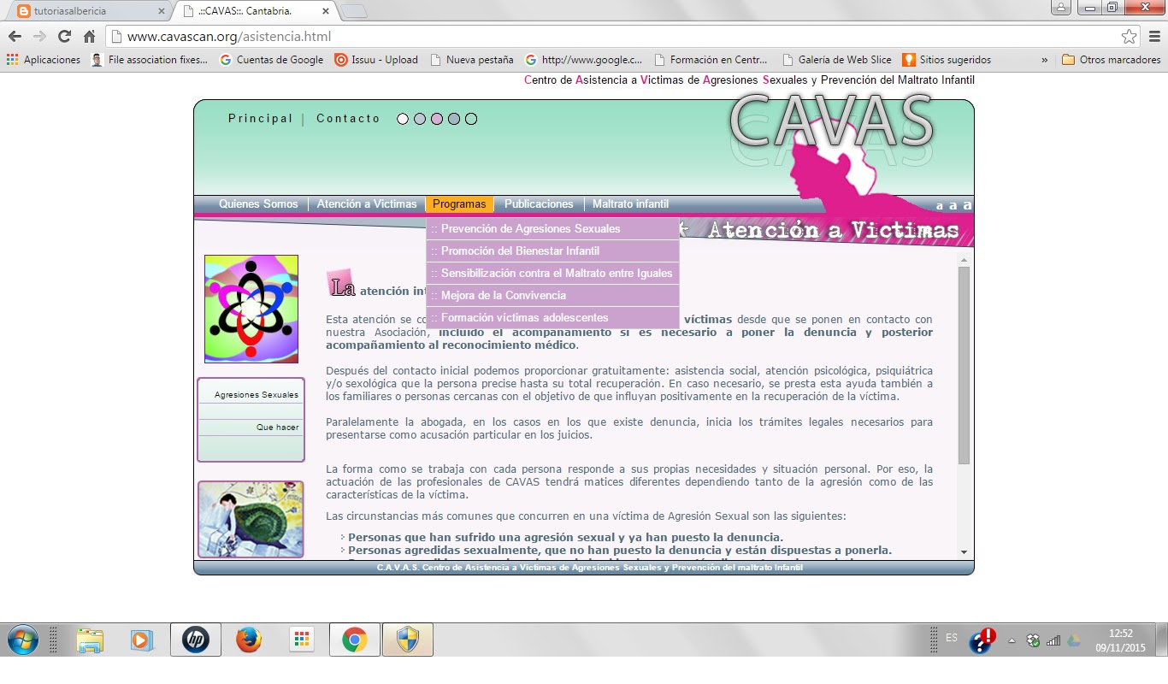Select last pale green color circle

click(x=471, y=119)
